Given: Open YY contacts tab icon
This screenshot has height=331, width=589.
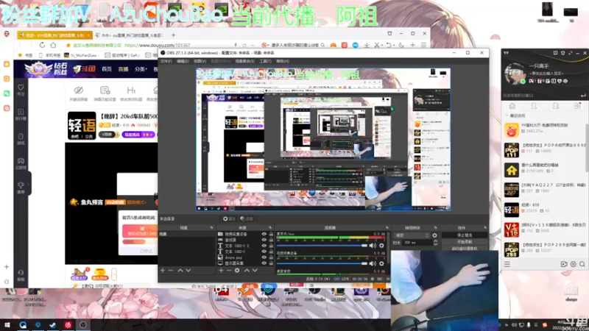Looking at the screenshot, I should coord(534,106).
